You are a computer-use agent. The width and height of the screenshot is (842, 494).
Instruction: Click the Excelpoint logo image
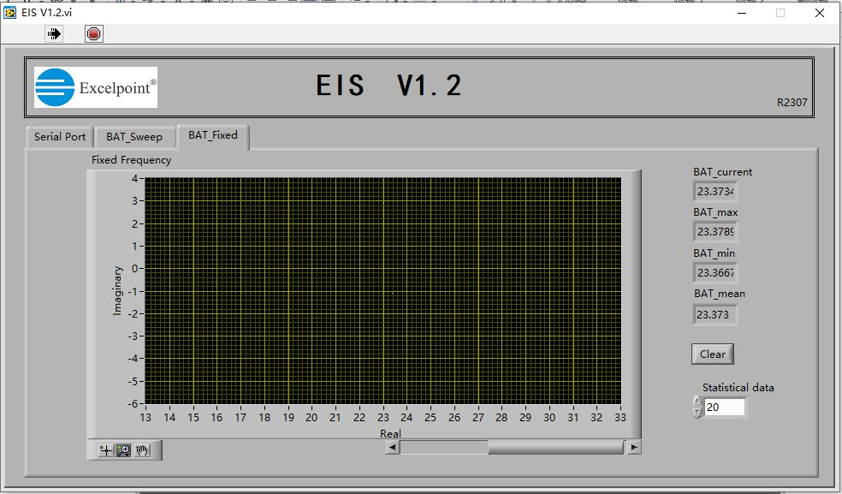coord(96,87)
